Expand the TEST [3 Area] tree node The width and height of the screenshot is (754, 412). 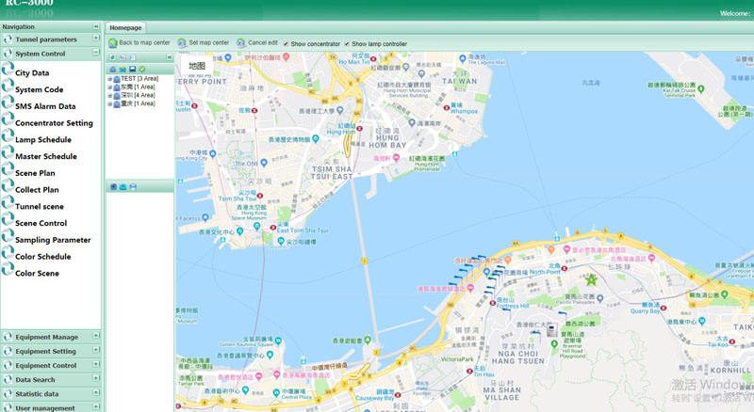[x=109, y=79]
